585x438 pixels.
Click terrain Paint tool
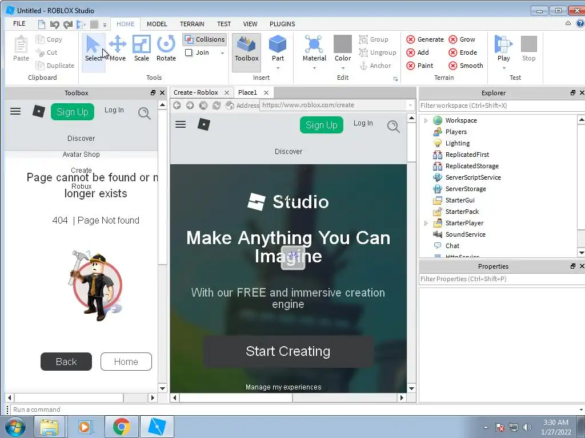(x=420, y=66)
